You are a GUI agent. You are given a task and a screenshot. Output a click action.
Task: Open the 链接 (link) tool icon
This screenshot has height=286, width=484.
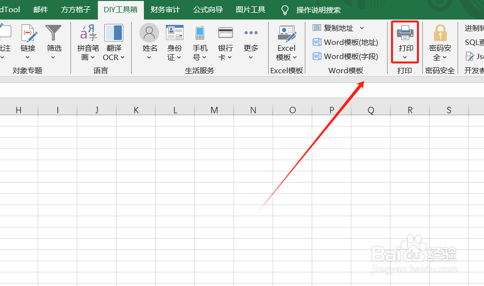click(29, 33)
